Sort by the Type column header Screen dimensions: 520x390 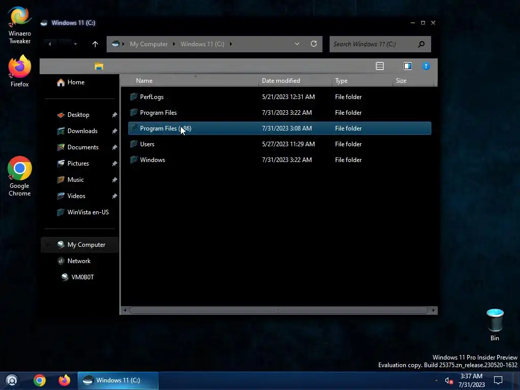point(362,81)
